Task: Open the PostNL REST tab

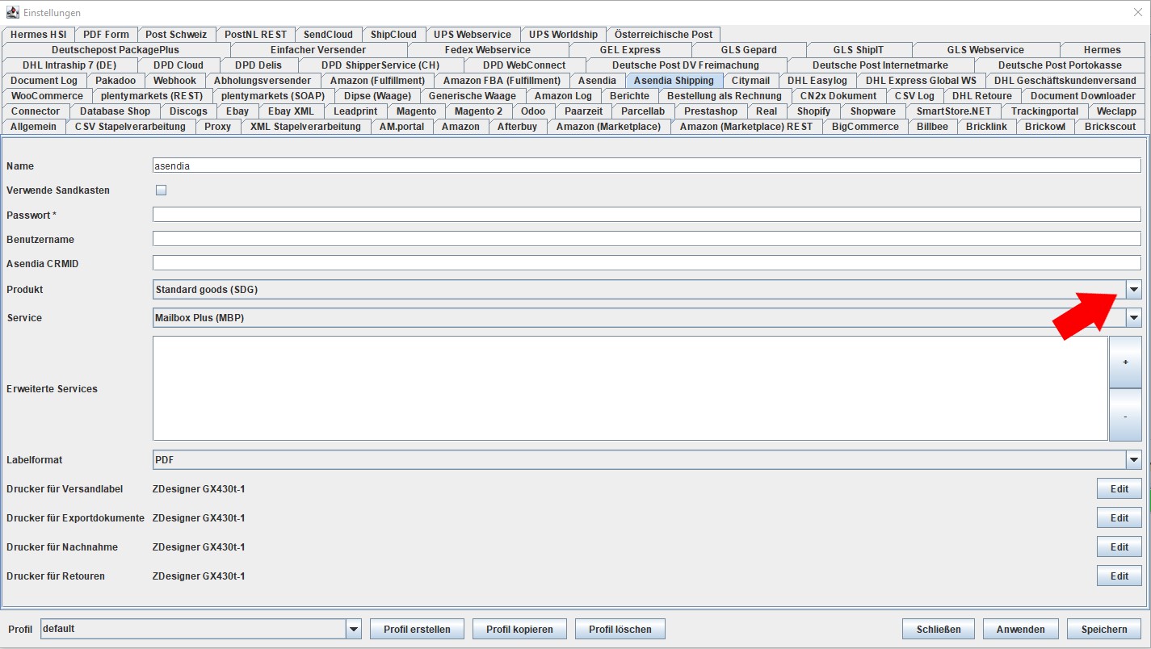Action: tap(255, 35)
